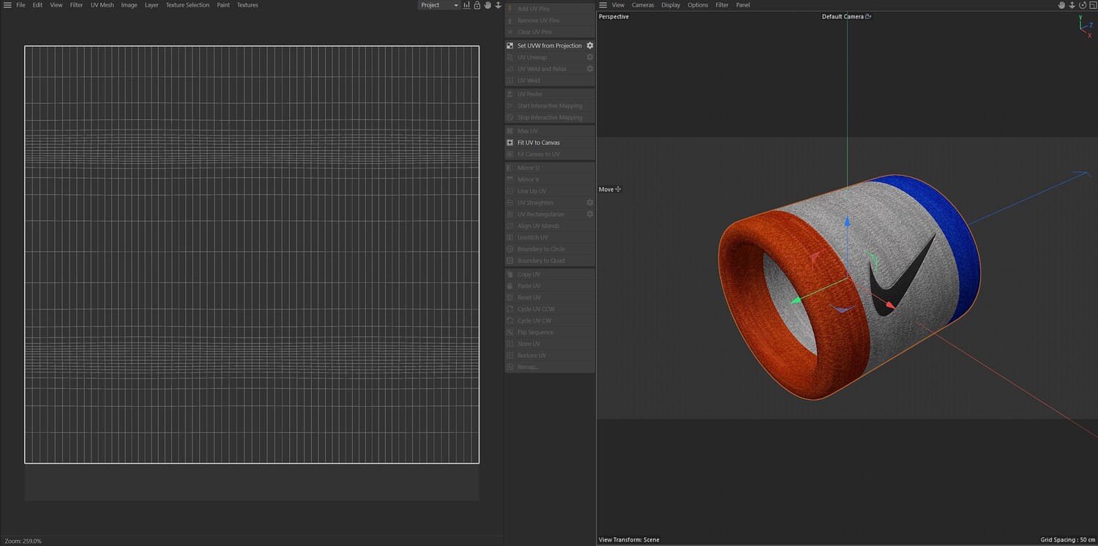Open the 3D viewport View menu

[619, 5]
